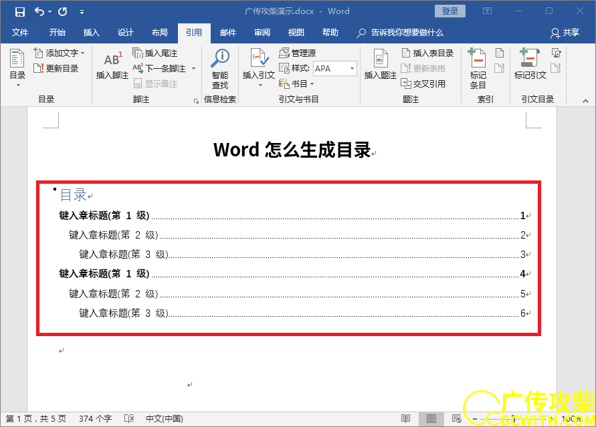Click the 中文(中国) language indicator
Viewport: 596px width, 427px height.
pos(164,419)
